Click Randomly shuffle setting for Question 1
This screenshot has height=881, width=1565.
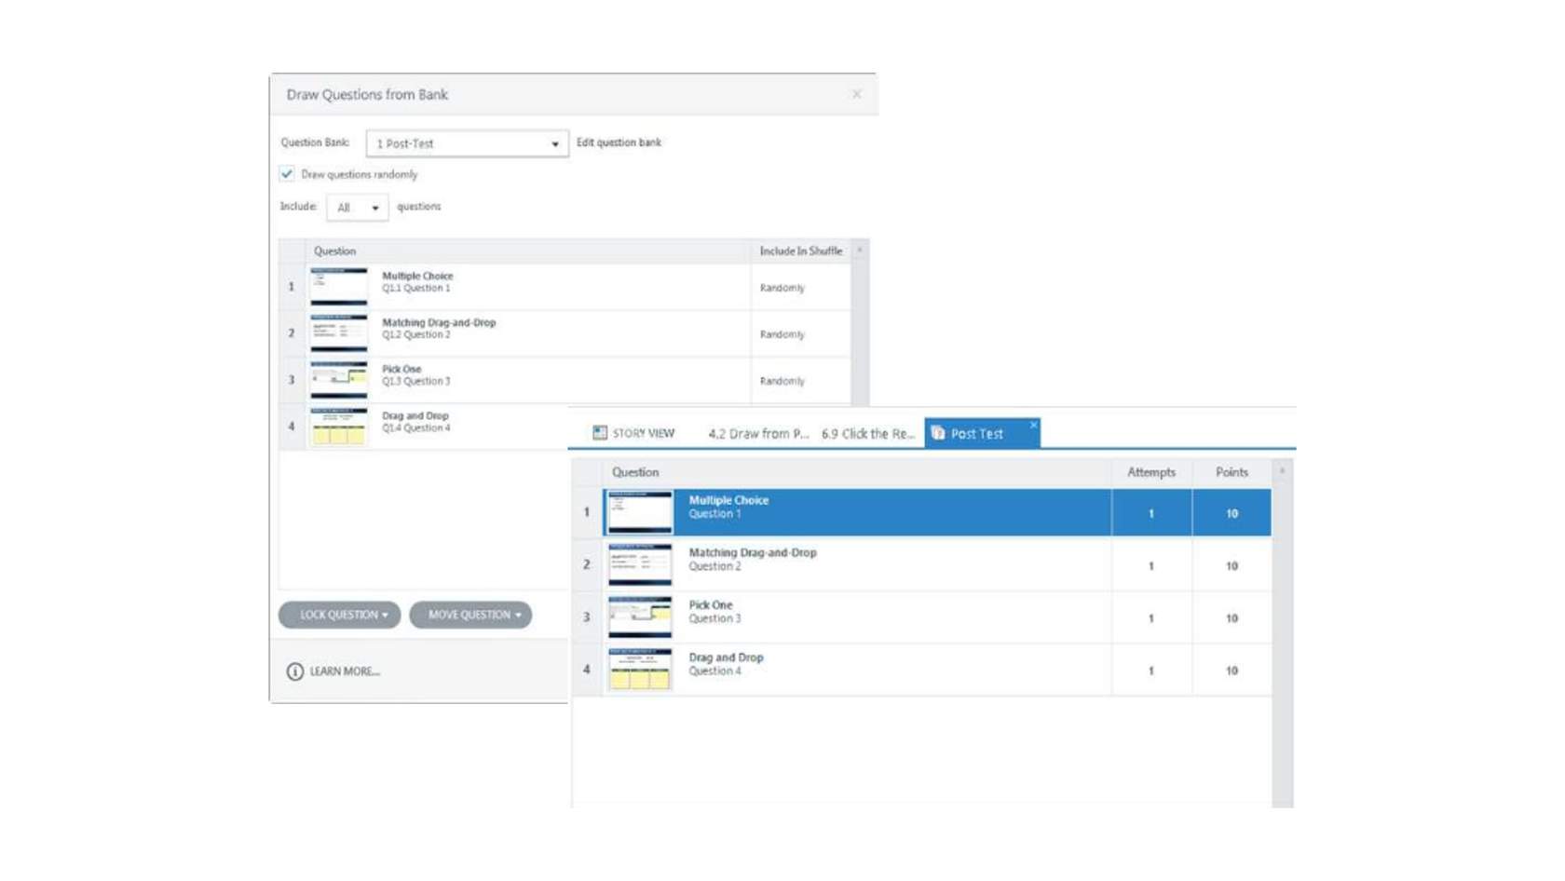coord(782,288)
